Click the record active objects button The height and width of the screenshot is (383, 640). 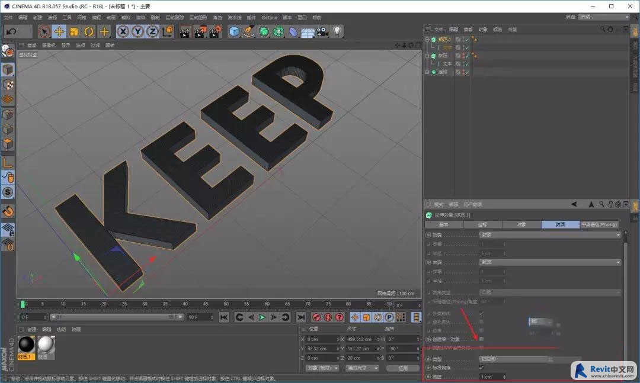click(316, 317)
